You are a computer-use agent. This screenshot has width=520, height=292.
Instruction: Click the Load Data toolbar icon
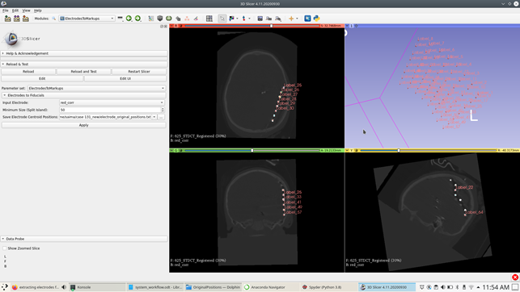[7, 19]
